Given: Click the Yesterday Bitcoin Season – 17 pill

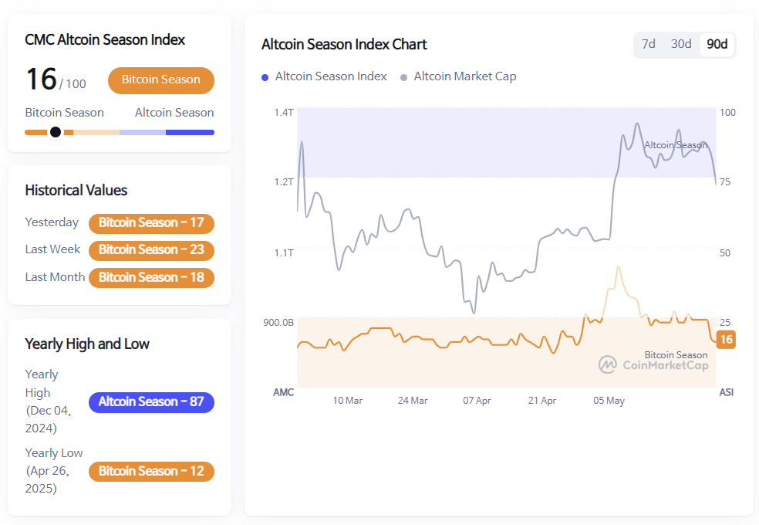Looking at the screenshot, I should pos(151,223).
